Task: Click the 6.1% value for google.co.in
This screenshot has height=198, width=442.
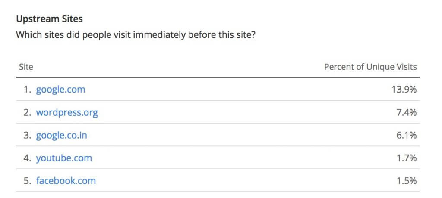Action: (406, 135)
